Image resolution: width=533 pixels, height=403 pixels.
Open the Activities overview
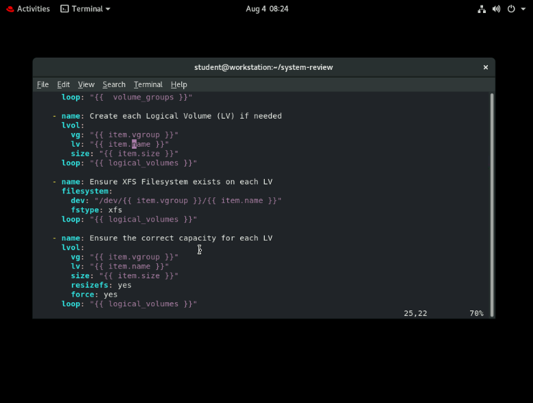(x=33, y=9)
